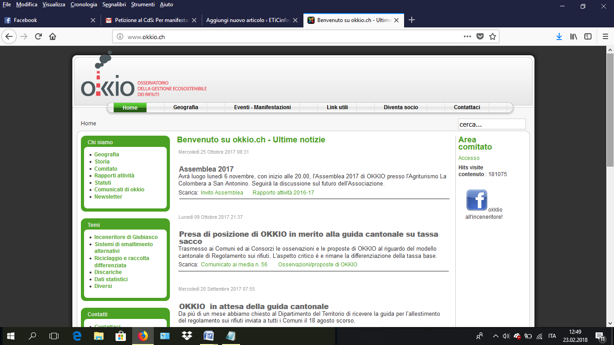Bookmark this page with the star icon

click(x=493, y=36)
